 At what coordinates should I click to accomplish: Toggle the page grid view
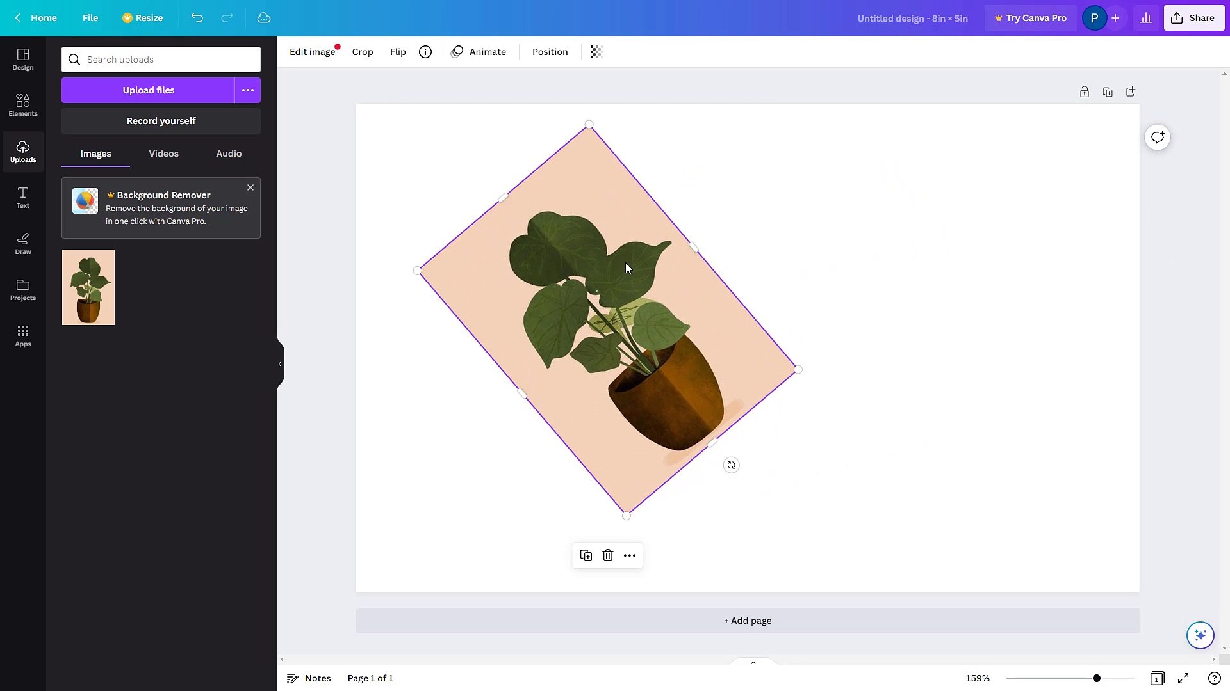point(1157,678)
